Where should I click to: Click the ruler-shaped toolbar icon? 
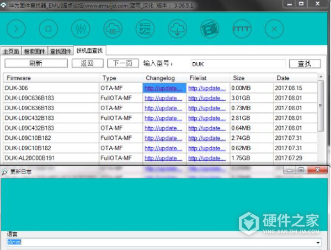tap(242, 29)
